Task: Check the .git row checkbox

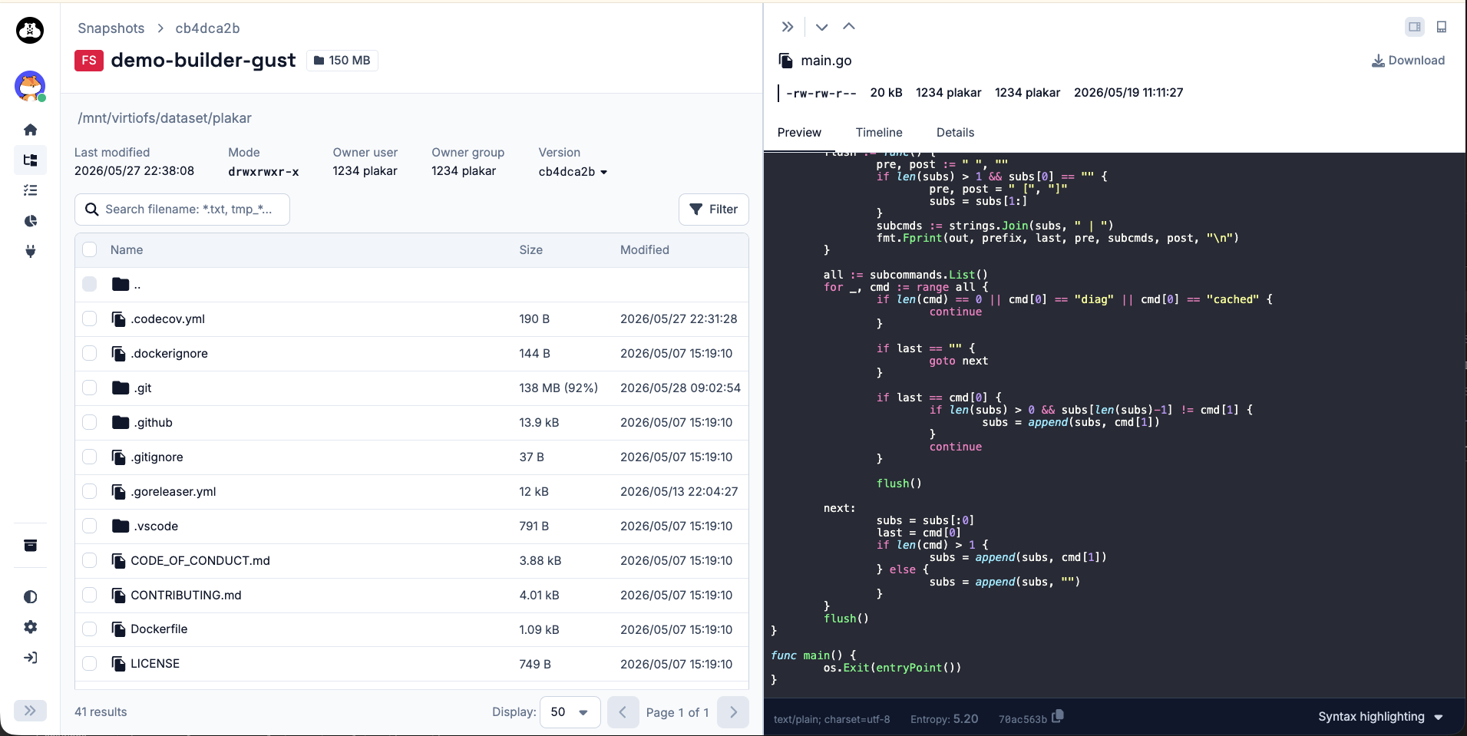Action: pos(90,388)
